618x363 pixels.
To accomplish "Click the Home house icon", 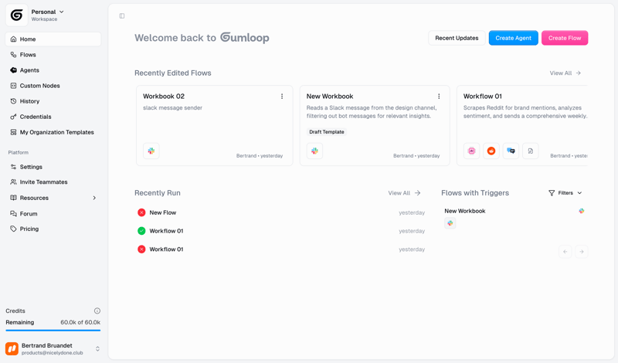I will coord(13,39).
